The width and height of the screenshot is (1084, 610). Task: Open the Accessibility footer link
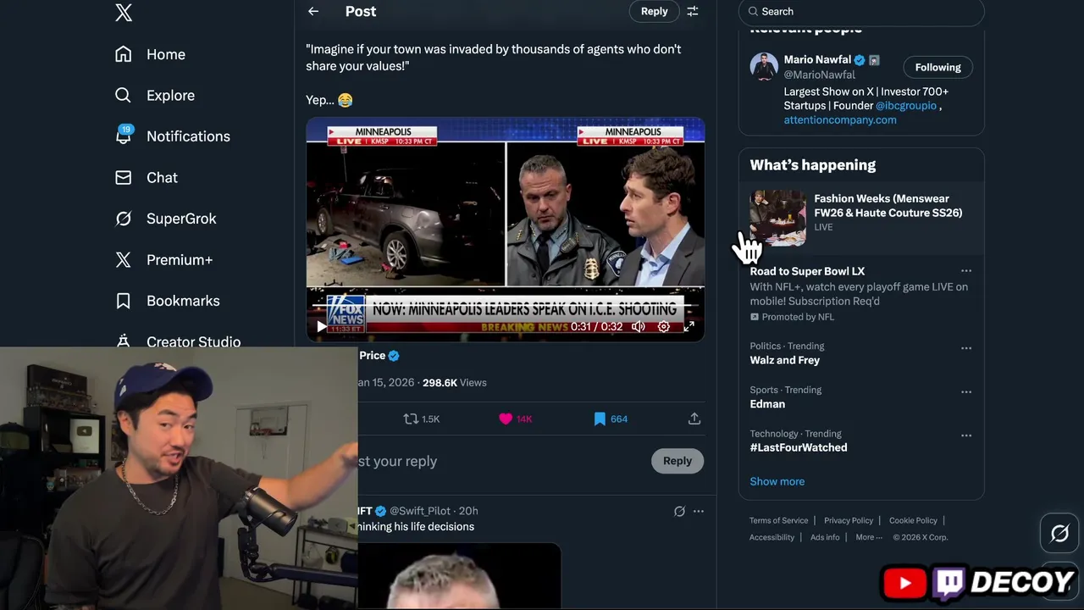coord(772,537)
